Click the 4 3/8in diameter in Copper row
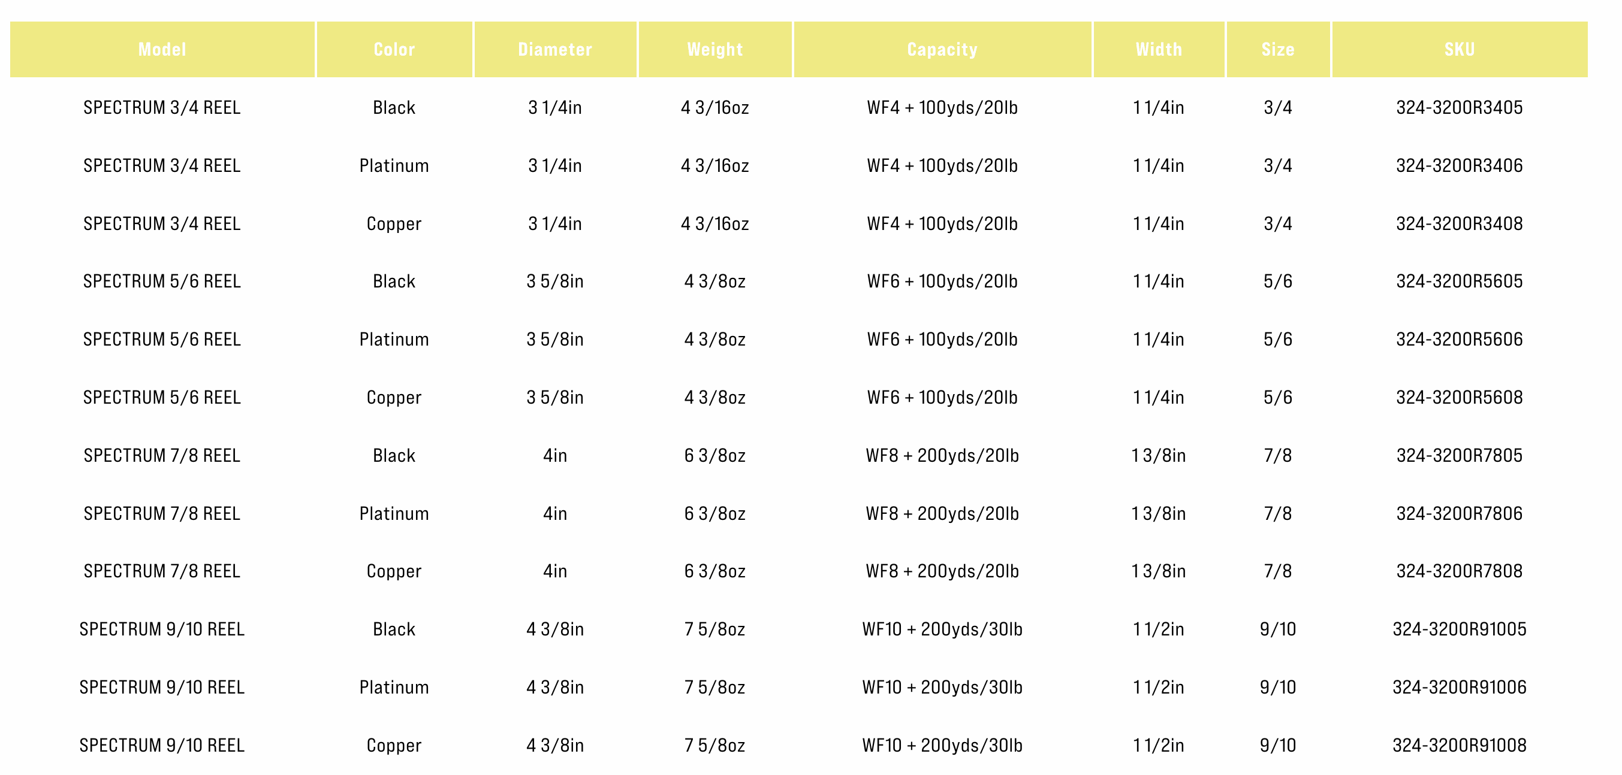The width and height of the screenshot is (1622, 775). click(554, 746)
